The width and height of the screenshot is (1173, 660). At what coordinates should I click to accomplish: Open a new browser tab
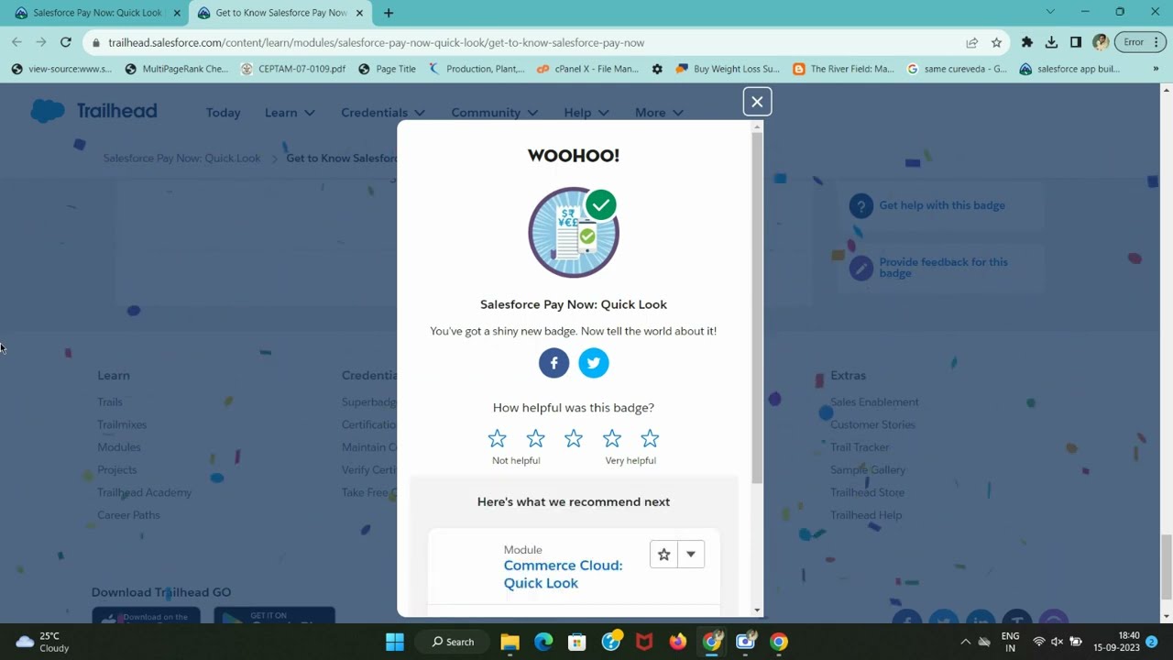point(389,13)
